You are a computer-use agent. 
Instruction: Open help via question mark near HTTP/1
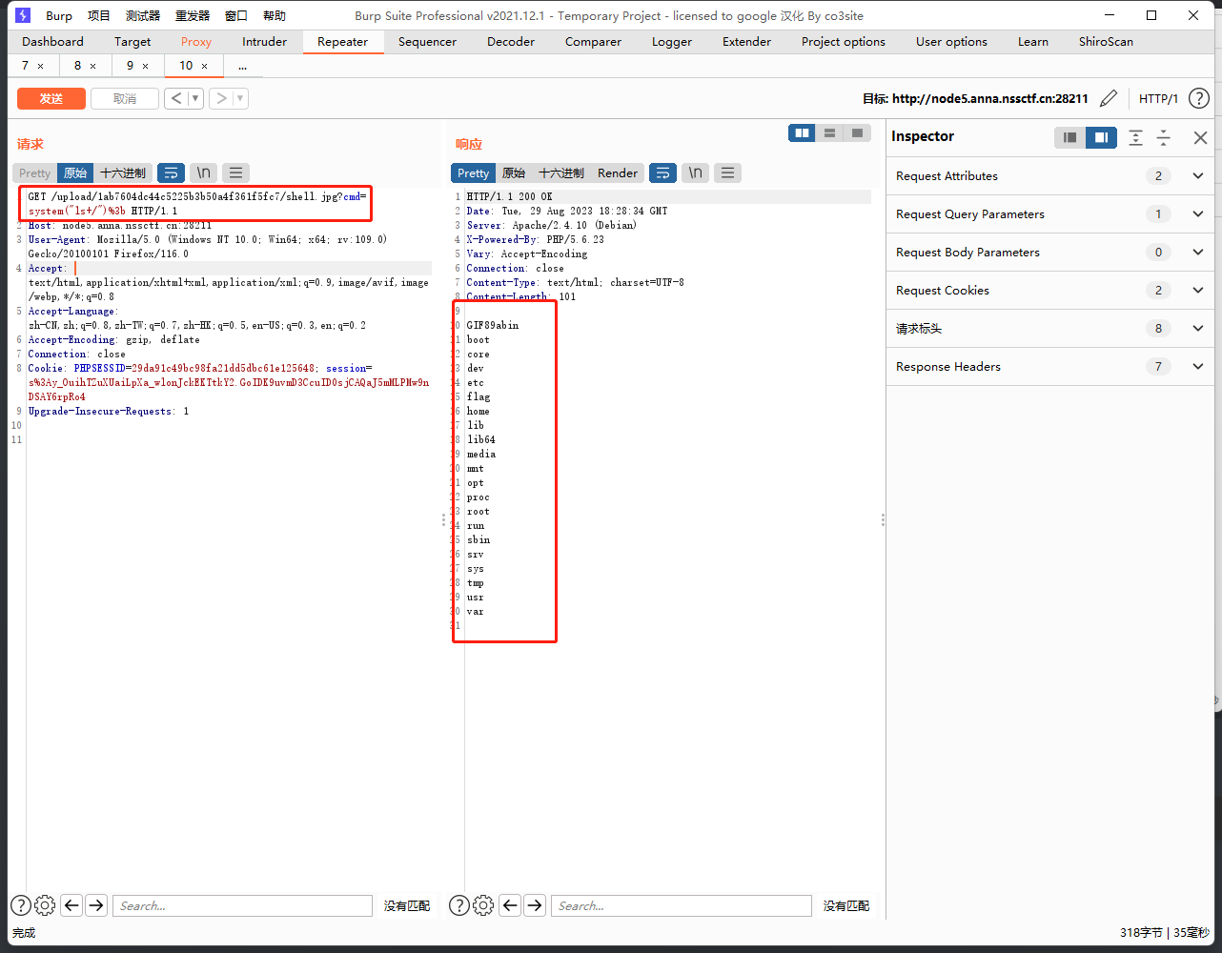[x=1199, y=98]
